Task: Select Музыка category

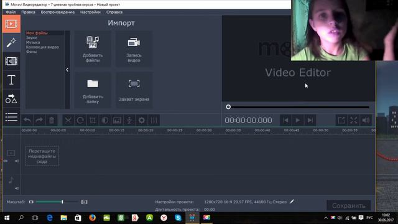Action: [x=33, y=42]
